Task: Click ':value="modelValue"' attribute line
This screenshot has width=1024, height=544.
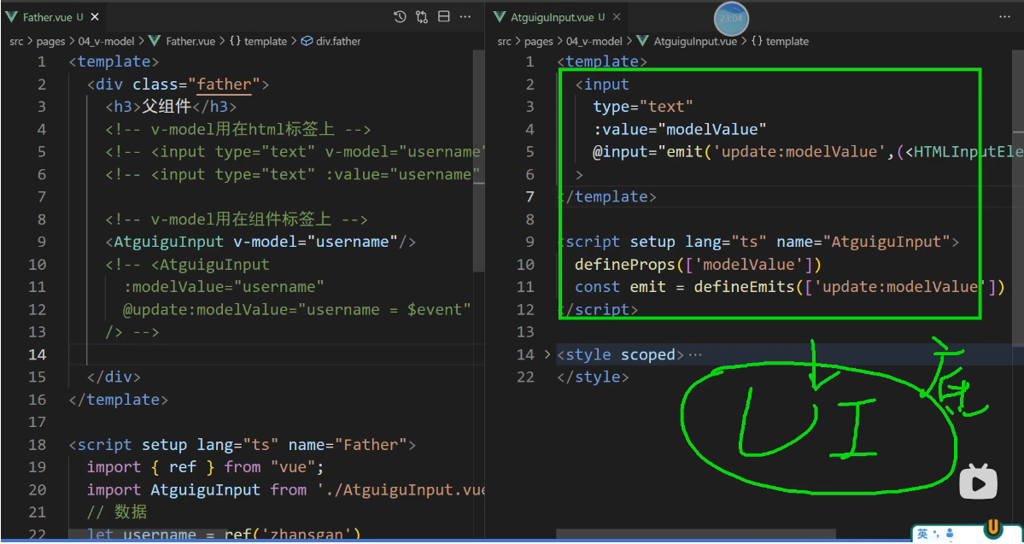Action: (x=679, y=129)
